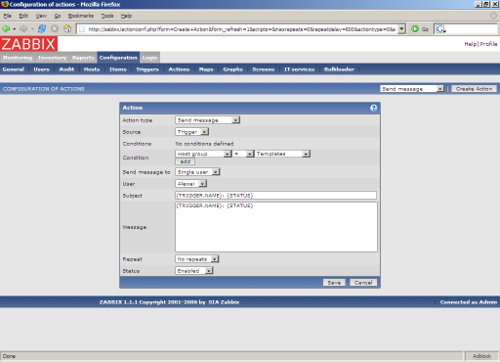Open the browser Help menu
500x363 pixels.
126,16
